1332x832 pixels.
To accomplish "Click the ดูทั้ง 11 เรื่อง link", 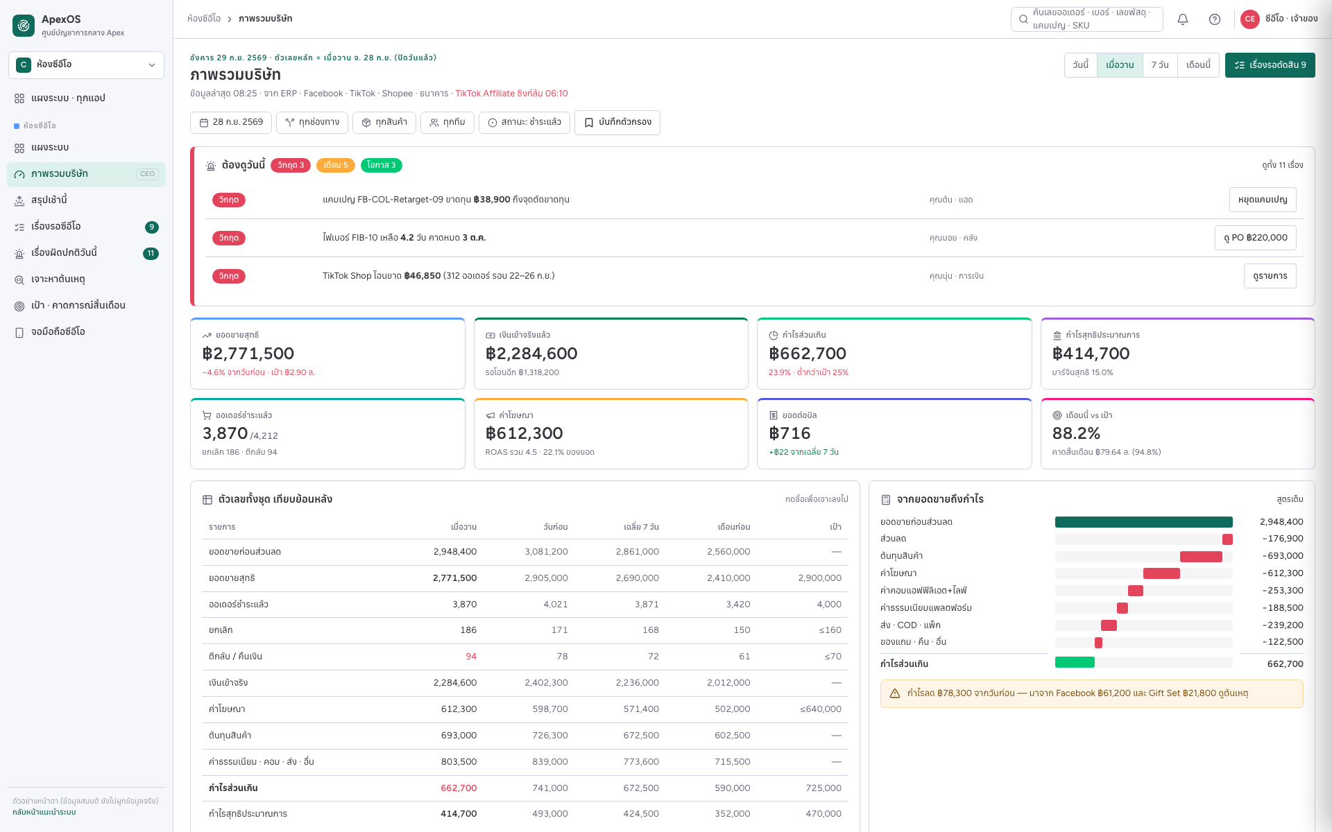I will click(x=1283, y=165).
